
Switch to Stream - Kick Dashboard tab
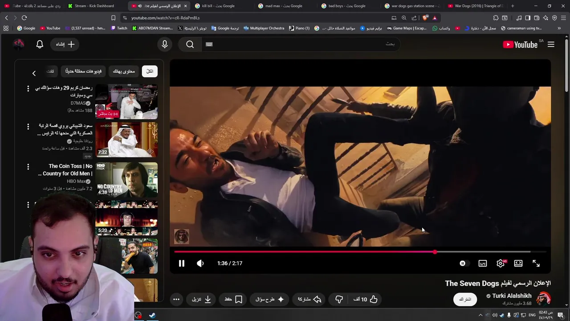click(94, 6)
